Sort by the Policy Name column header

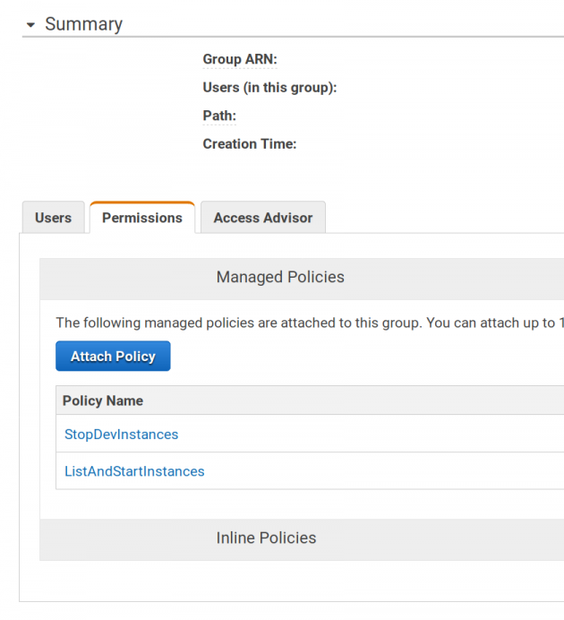point(103,400)
